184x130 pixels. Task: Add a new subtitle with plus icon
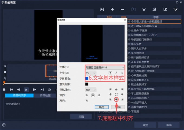coord(112,9)
